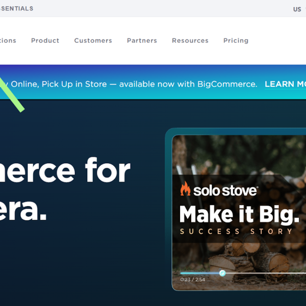Click the Buy Online, Pick Up in Store banner text
The height and width of the screenshot is (306, 306).
click(x=129, y=84)
